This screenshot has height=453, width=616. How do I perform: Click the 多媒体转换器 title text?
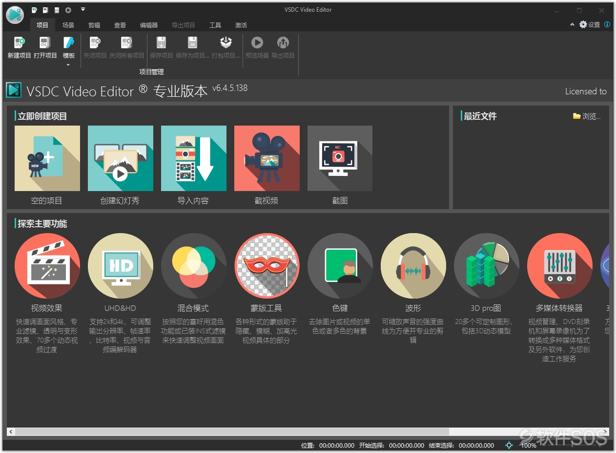pyautogui.click(x=559, y=308)
